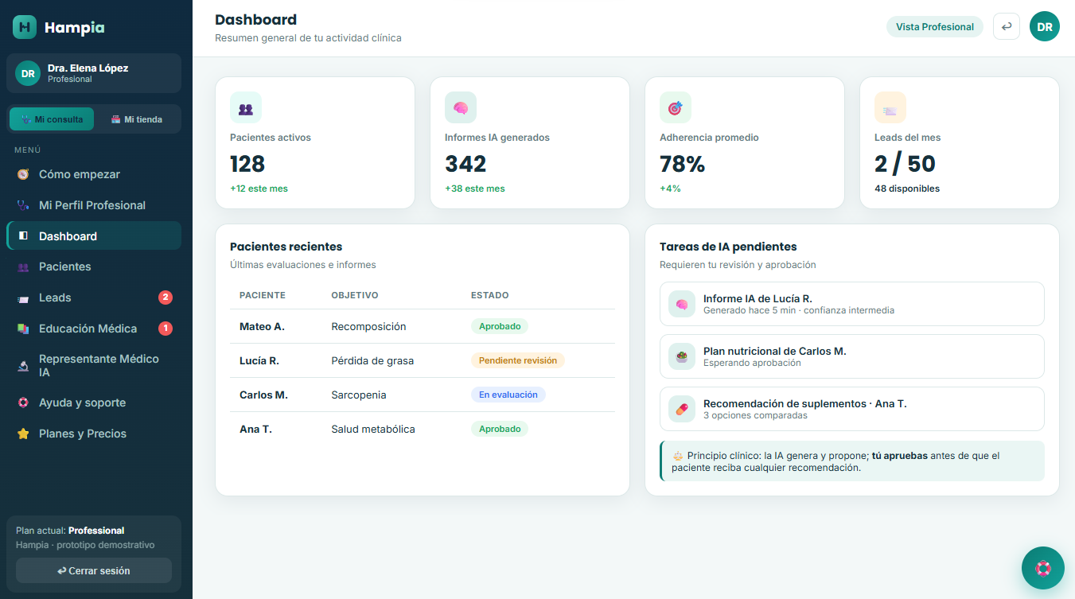Open the floating lifebuoy help button
This screenshot has width=1075, height=599.
[x=1043, y=568]
